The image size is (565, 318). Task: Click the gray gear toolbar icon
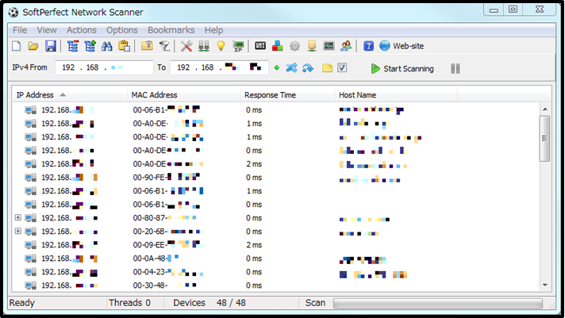tap(294, 46)
